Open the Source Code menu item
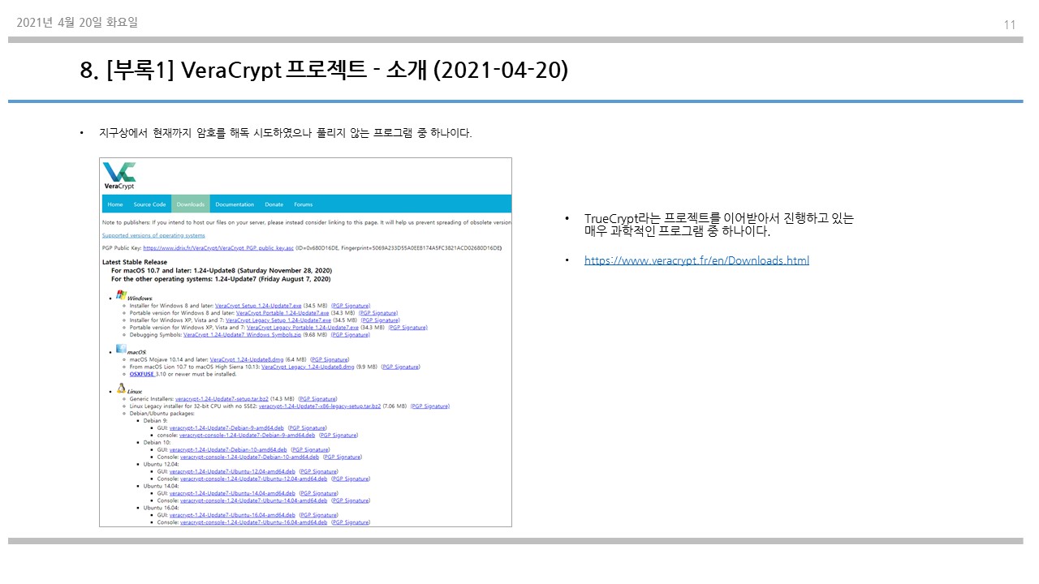1039x584 pixels. pyautogui.click(x=149, y=204)
